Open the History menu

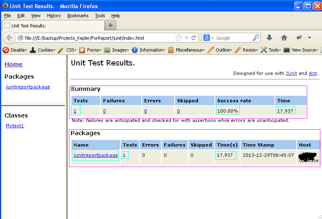click(54, 16)
